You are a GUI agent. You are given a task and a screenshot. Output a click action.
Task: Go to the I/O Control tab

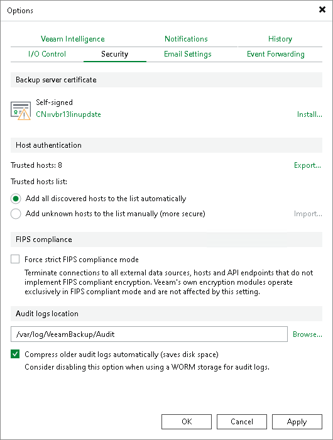[47, 54]
